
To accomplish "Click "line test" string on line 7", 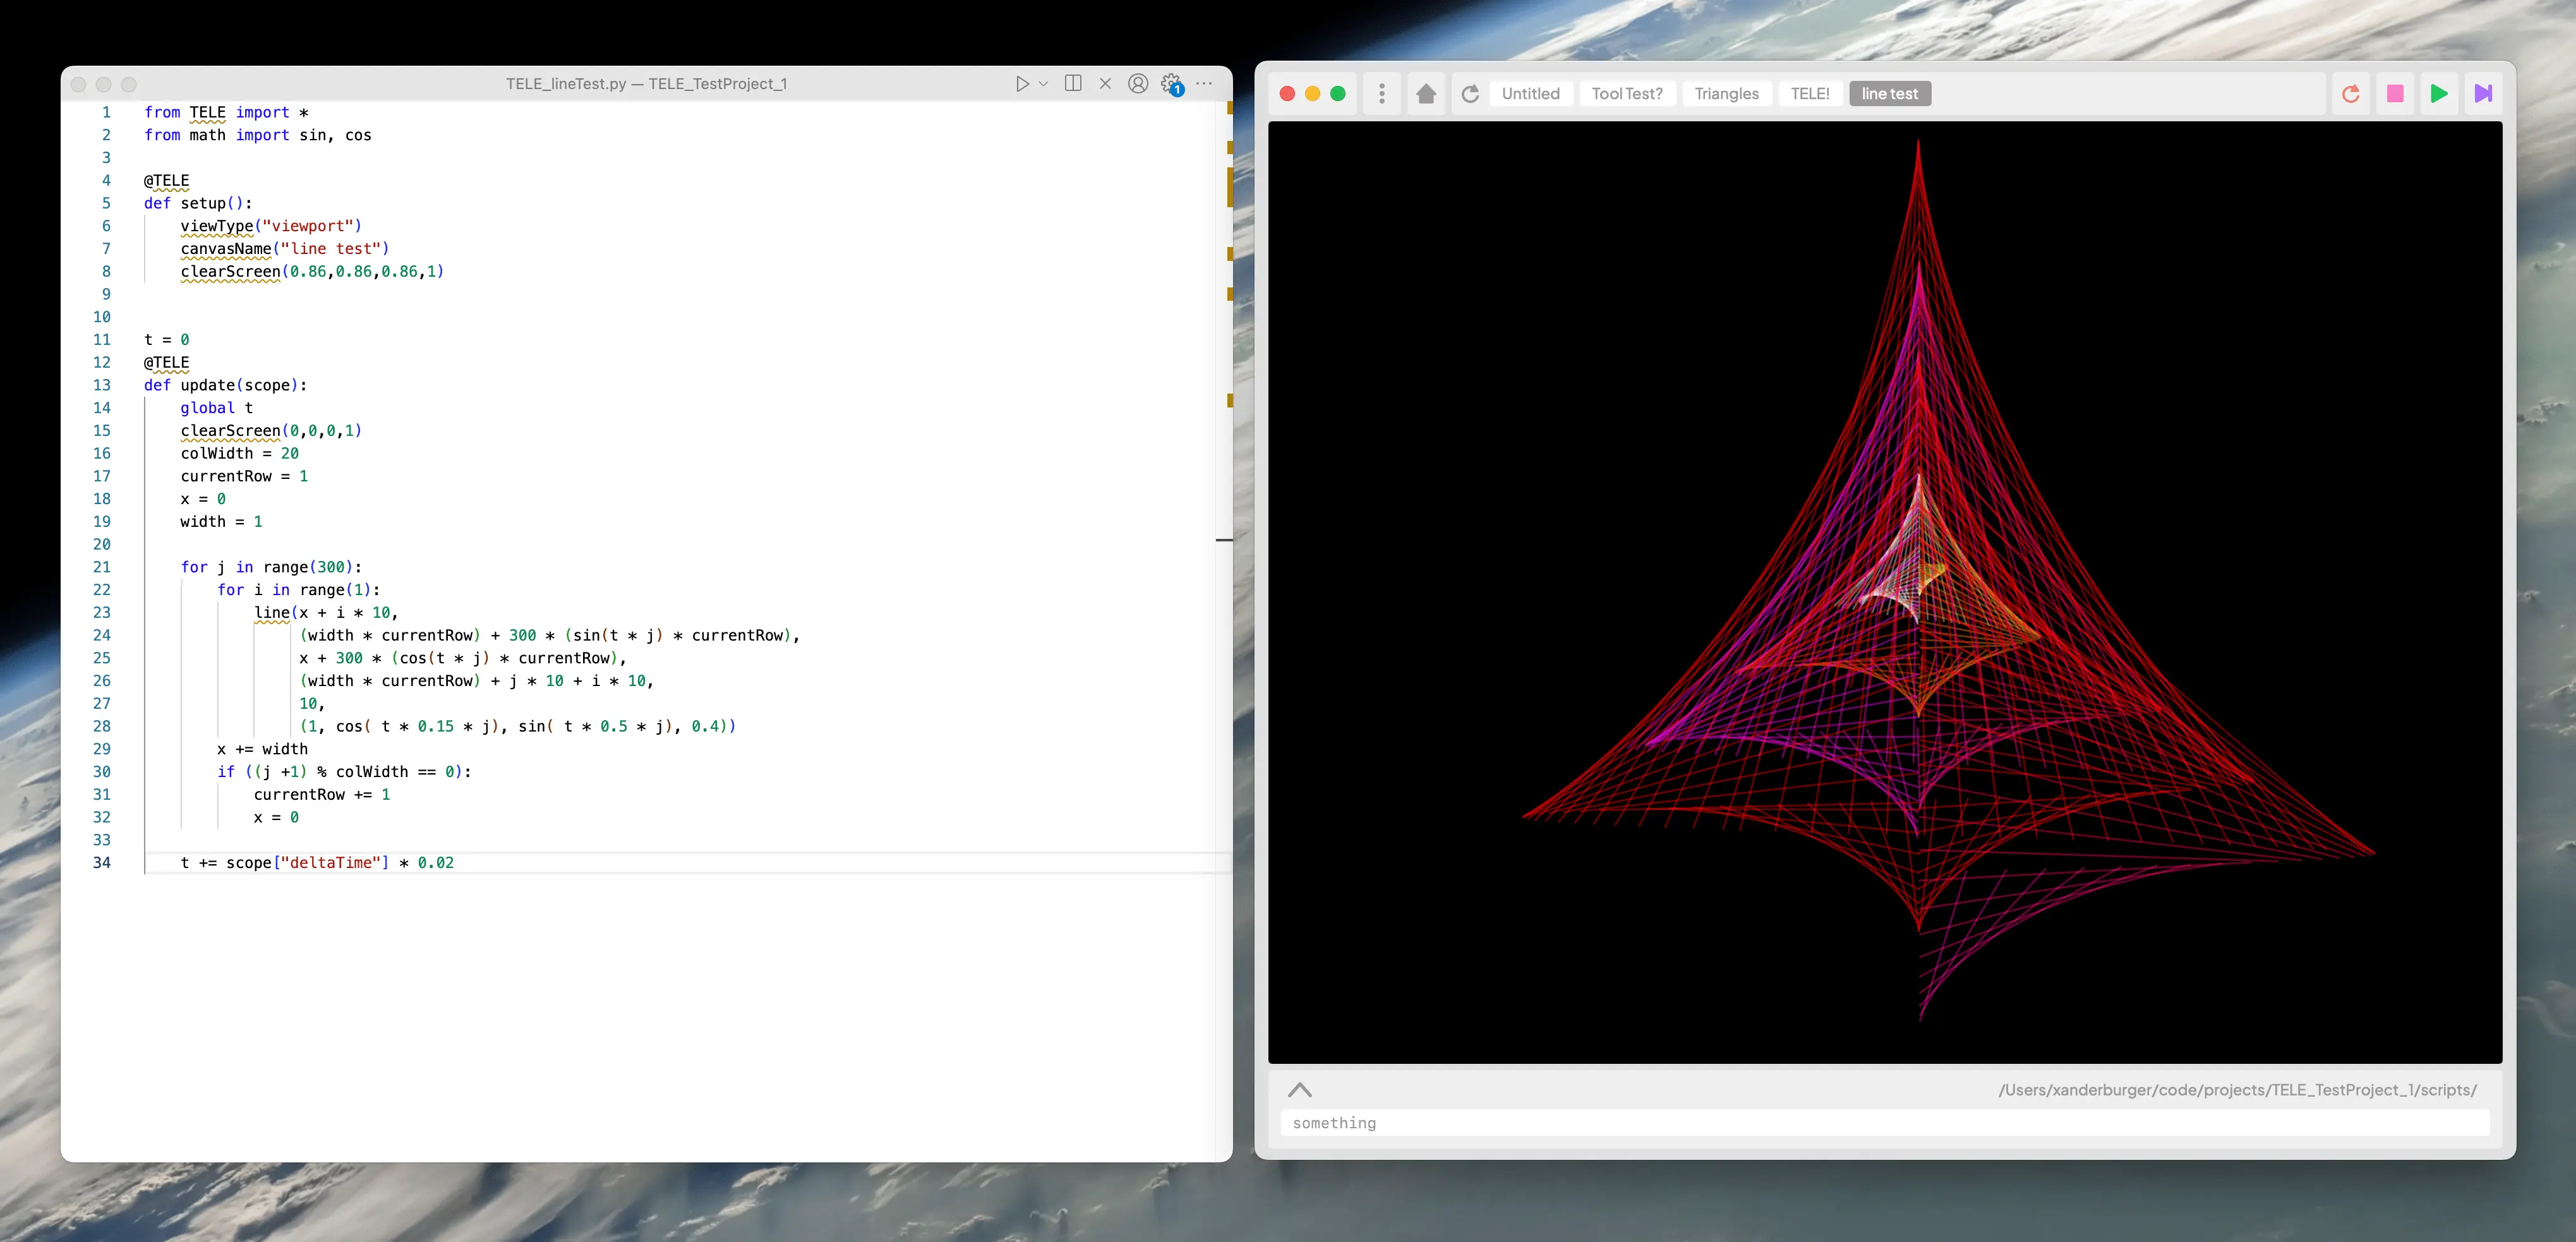I will click(330, 249).
